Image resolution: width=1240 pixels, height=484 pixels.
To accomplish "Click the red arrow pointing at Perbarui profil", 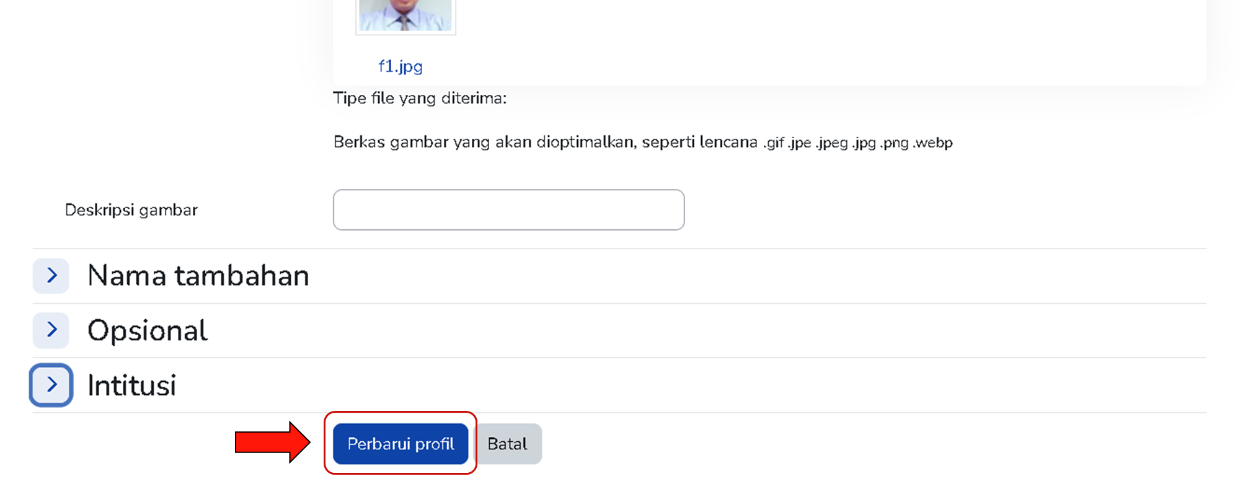I will [272, 442].
